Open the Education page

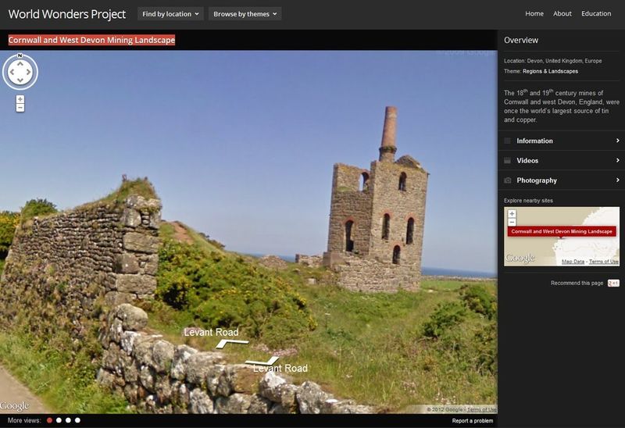coord(596,13)
